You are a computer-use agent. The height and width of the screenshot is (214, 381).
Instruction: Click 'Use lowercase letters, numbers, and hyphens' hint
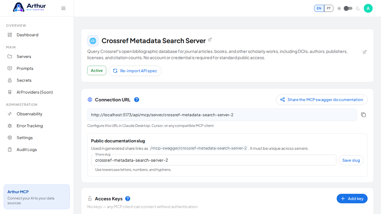coord(133,170)
